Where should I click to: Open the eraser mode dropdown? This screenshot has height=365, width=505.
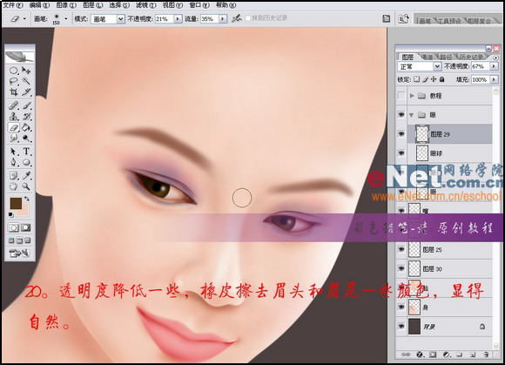point(120,19)
